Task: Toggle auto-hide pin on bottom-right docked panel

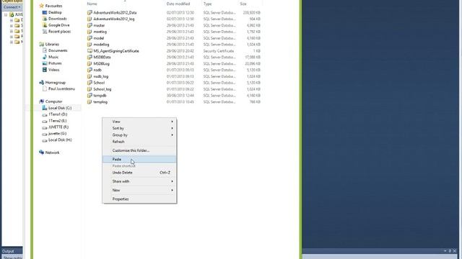Action: click(450, 251)
